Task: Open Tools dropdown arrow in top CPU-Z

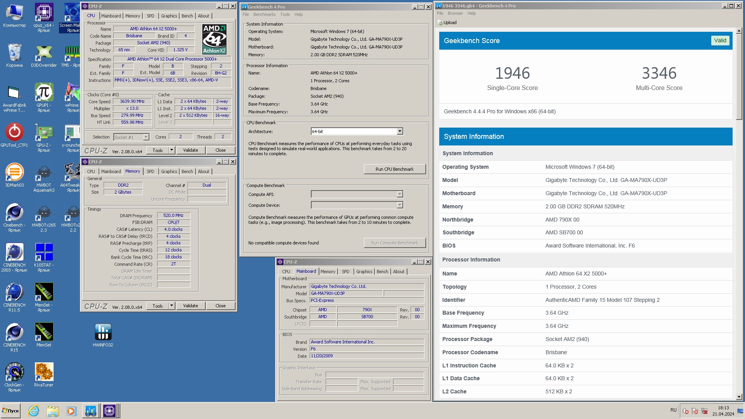Action: [x=172, y=150]
